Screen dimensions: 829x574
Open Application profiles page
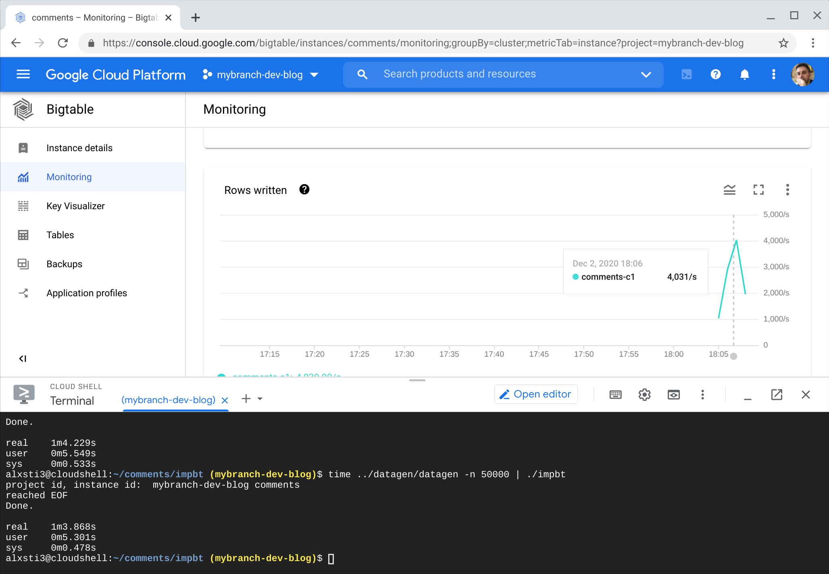(93, 293)
